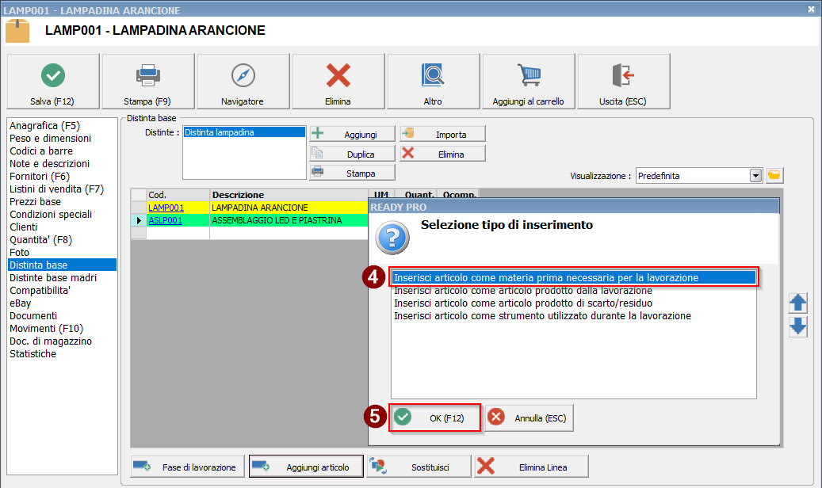
Task: Click Aggiungi al carrello cart button
Action: pos(528,82)
